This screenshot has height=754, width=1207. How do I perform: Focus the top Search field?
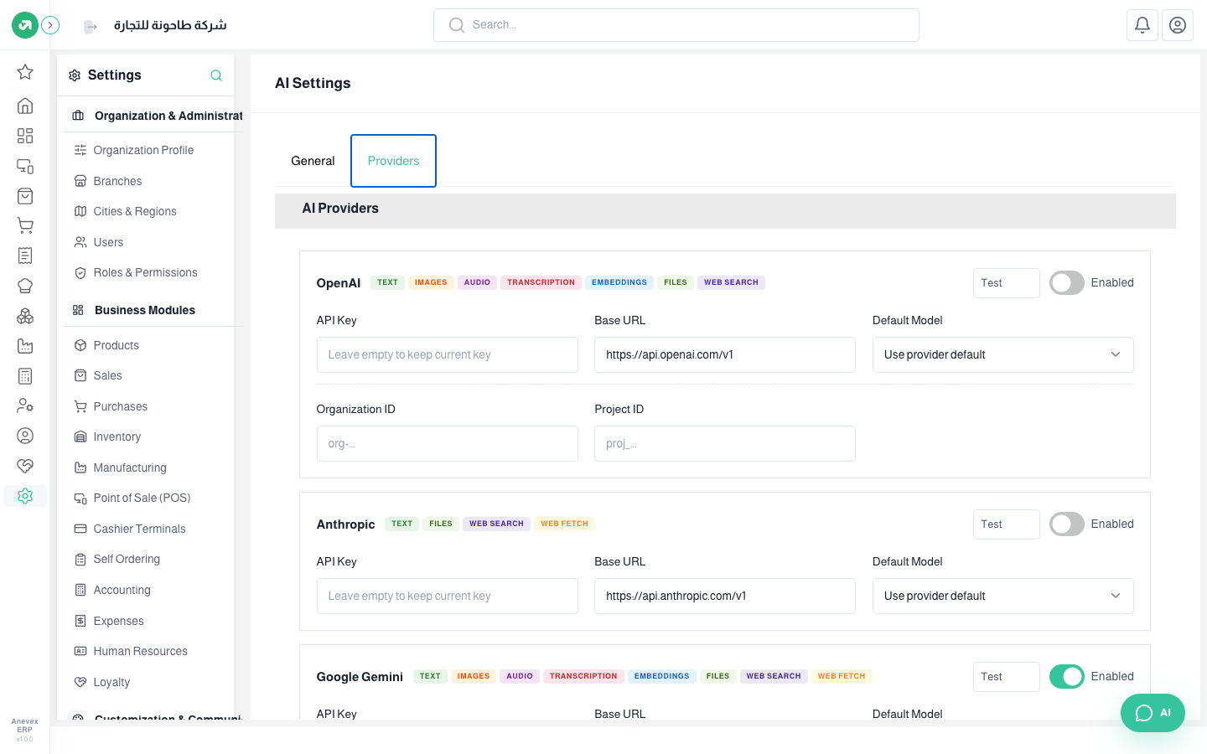click(676, 25)
